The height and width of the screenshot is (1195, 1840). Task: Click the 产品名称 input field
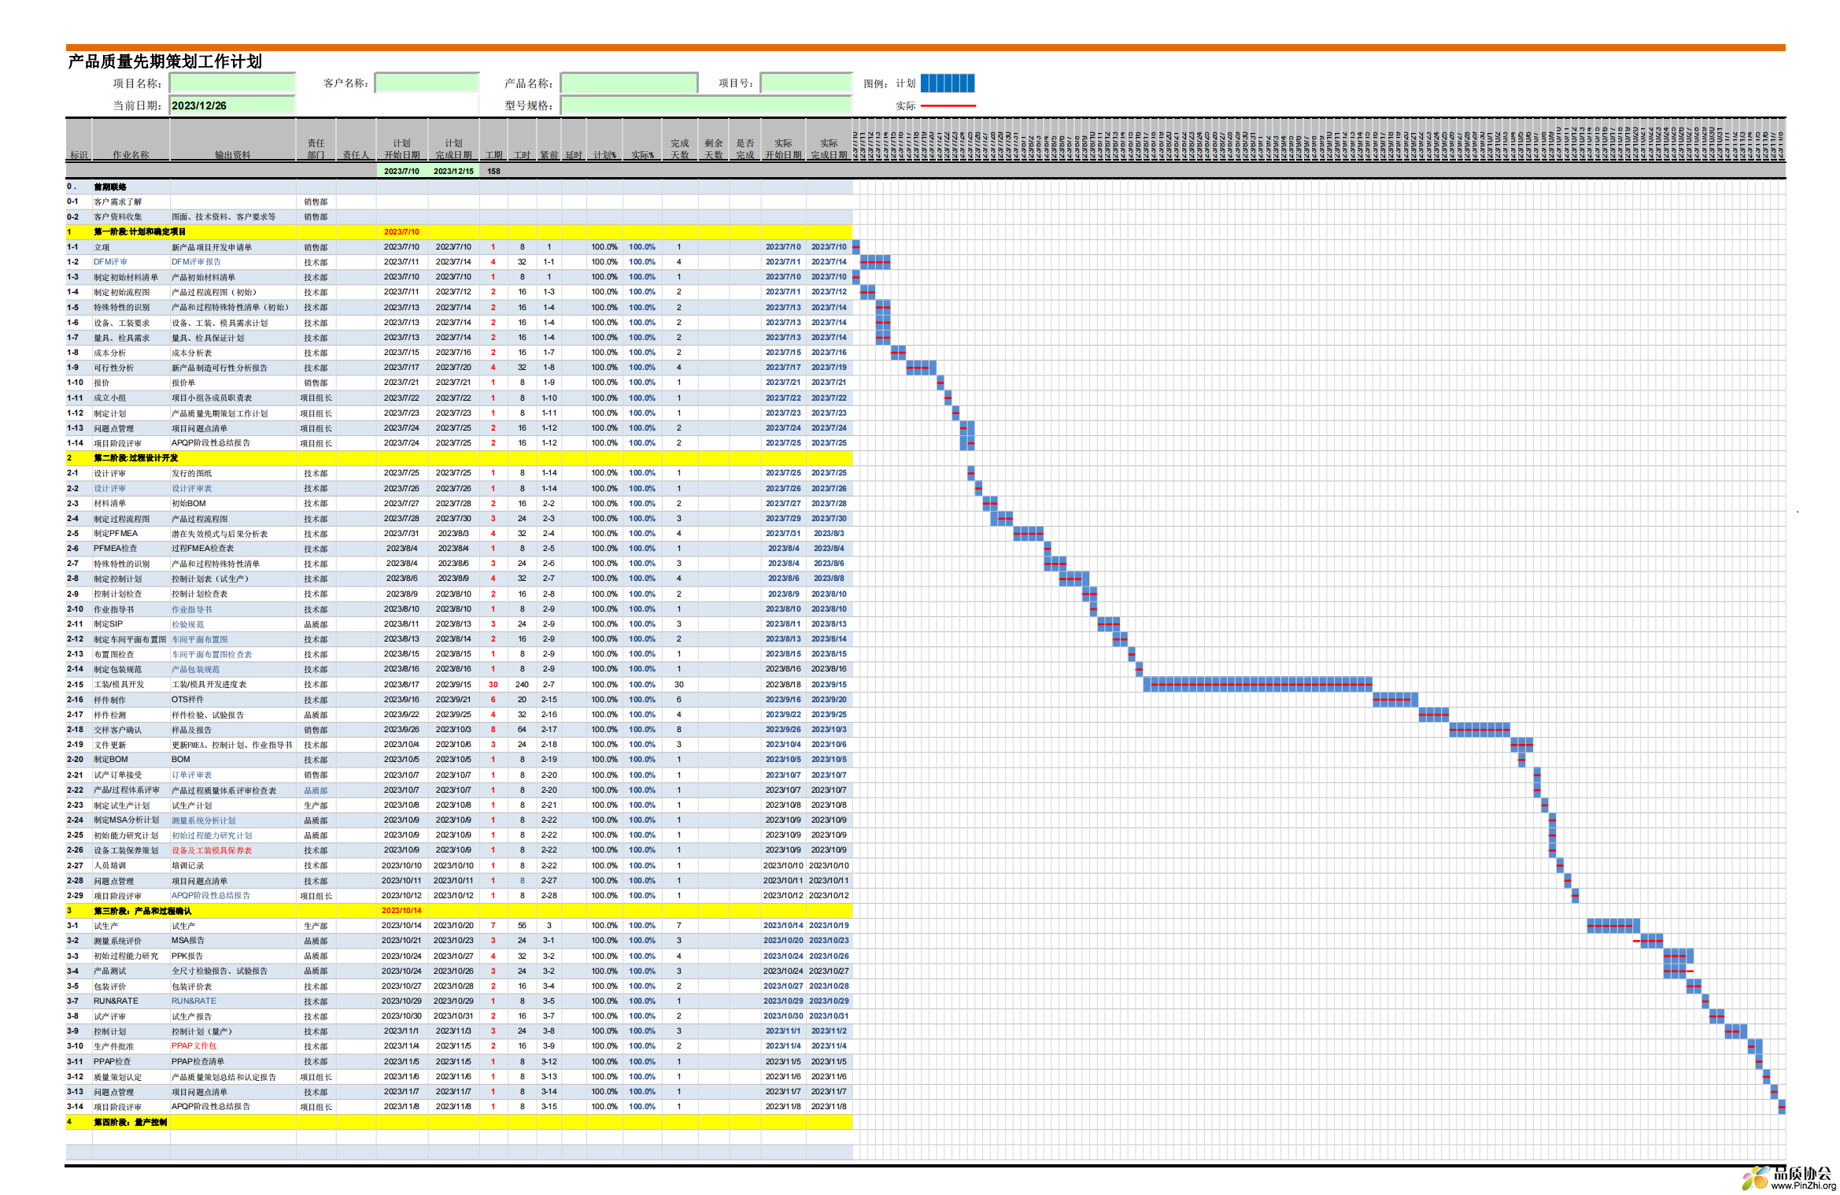click(629, 83)
